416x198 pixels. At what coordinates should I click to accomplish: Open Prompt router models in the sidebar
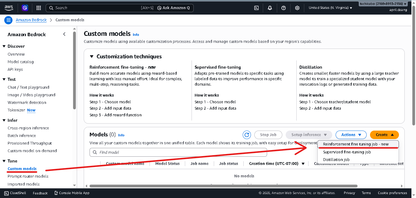(28, 176)
